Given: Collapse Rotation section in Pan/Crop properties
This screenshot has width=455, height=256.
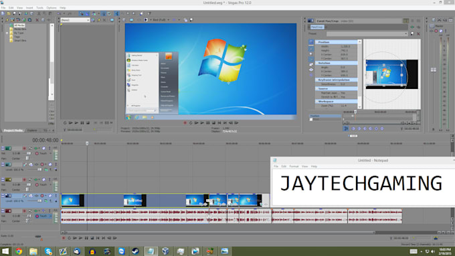Looking at the screenshot, I should pyautogui.click(x=316, y=63).
